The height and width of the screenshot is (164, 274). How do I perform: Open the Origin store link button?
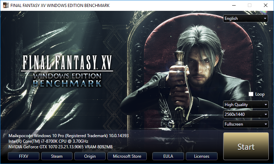point(90,156)
